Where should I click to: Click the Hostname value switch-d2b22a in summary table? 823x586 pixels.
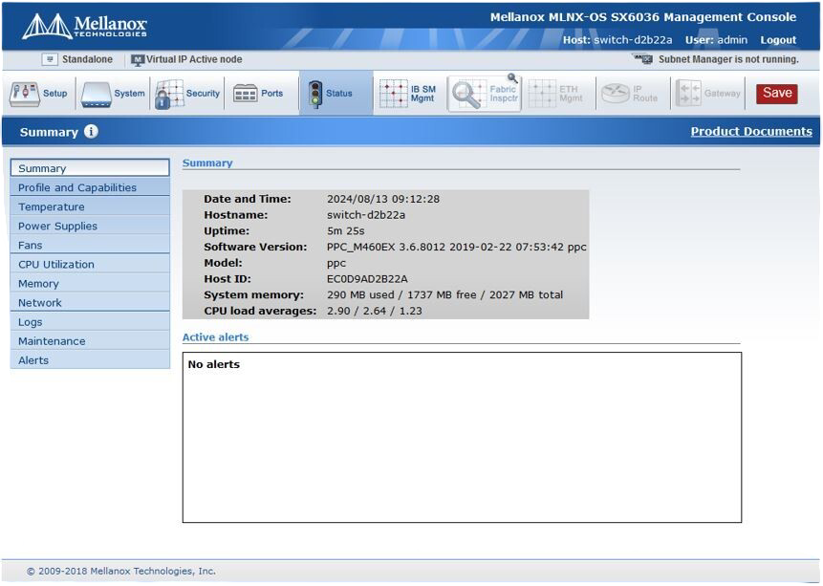point(366,215)
